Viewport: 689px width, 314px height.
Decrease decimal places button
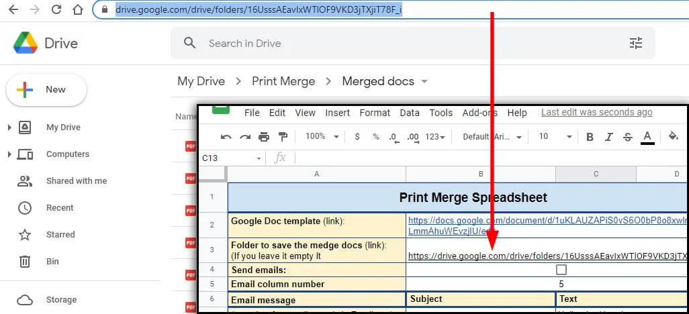coord(394,138)
